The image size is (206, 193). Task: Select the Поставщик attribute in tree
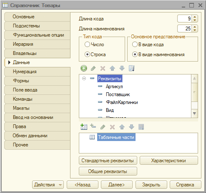118,94
